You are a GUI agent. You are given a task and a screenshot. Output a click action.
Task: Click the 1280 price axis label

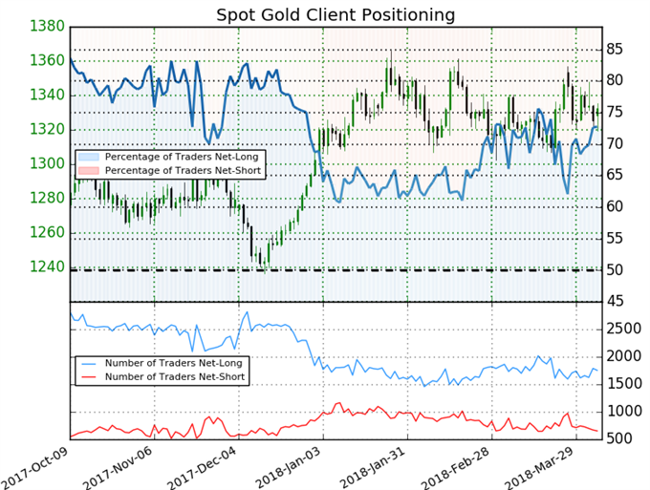[x=47, y=198]
